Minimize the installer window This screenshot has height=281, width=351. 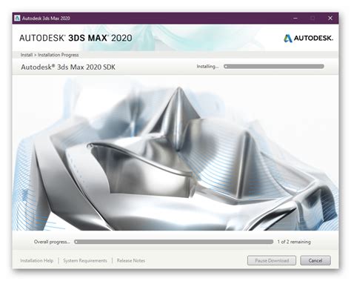[295, 18]
